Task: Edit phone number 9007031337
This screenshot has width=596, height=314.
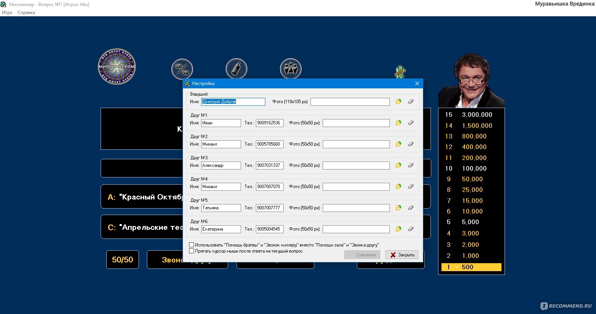Action: 270,165
